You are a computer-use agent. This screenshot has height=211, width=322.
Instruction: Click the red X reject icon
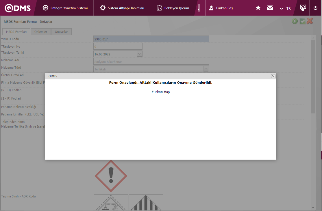[x=310, y=21]
